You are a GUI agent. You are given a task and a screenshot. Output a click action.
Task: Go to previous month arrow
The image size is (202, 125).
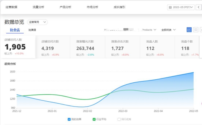click(198, 7)
